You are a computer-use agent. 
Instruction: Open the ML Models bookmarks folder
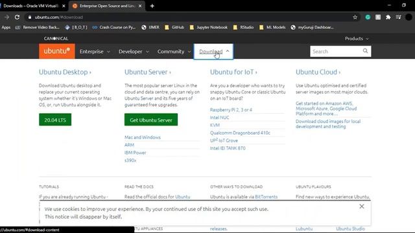point(272,27)
